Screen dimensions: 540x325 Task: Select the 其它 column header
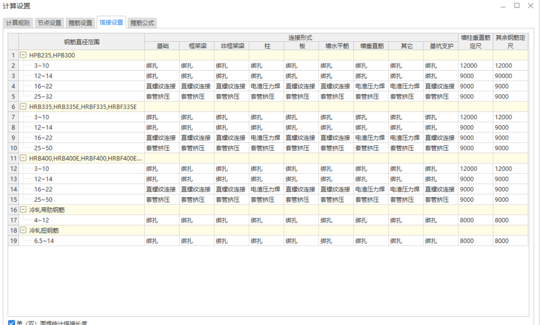406,46
